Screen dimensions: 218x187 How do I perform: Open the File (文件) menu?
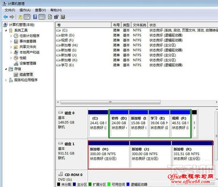tap(10, 10)
